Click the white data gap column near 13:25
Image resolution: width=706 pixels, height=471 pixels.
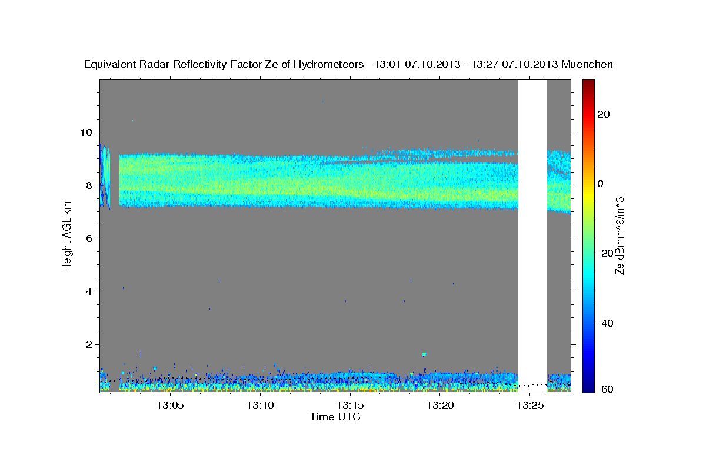(532, 235)
